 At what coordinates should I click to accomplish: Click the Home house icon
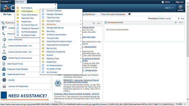tap(163, 2)
